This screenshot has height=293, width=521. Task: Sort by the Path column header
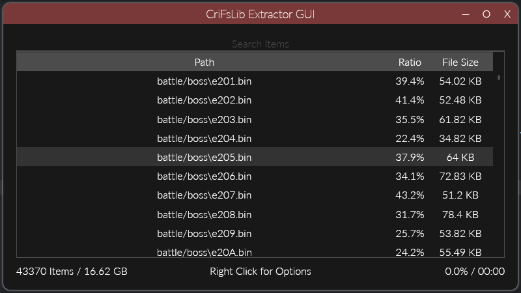click(x=204, y=63)
